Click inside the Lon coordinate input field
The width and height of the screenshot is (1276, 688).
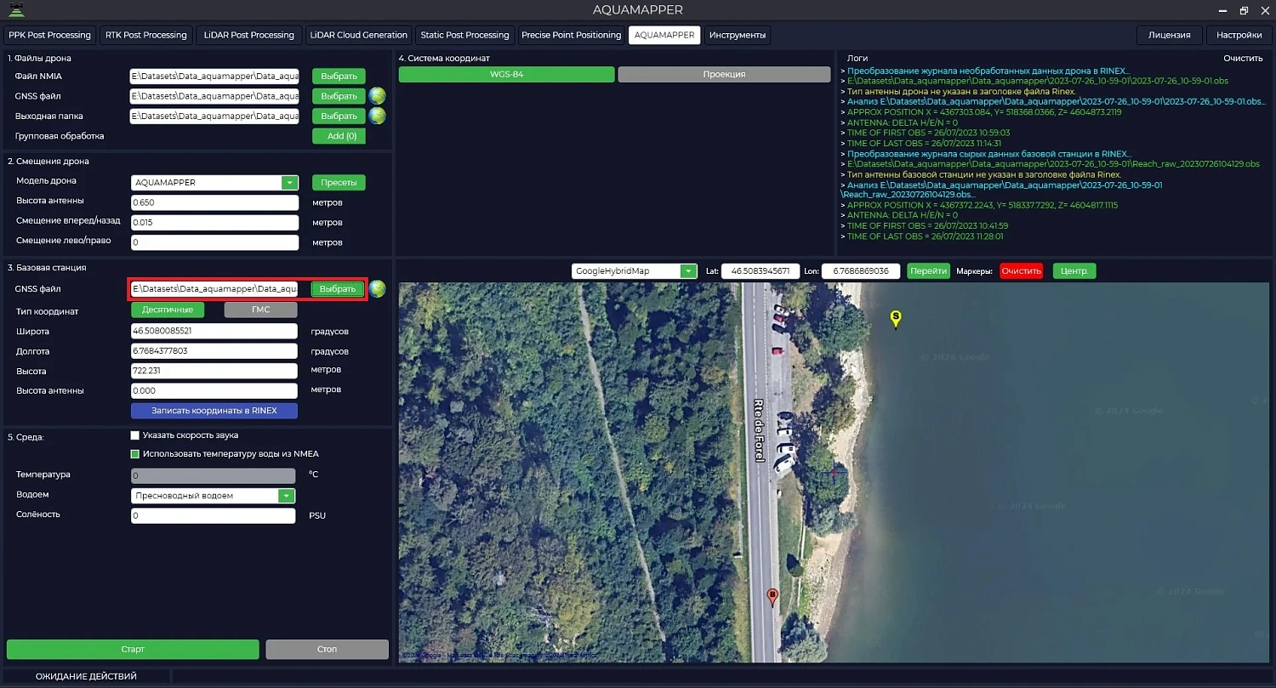pyautogui.click(x=859, y=270)
